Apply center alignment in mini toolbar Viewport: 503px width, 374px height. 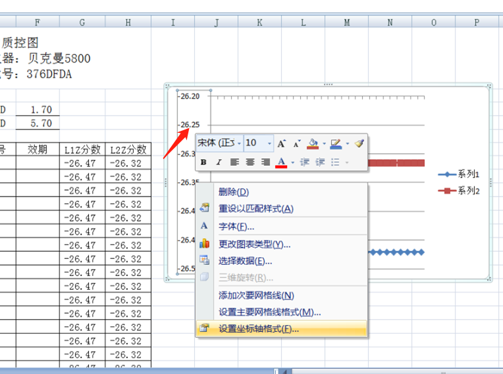click(x=250, y=162)
